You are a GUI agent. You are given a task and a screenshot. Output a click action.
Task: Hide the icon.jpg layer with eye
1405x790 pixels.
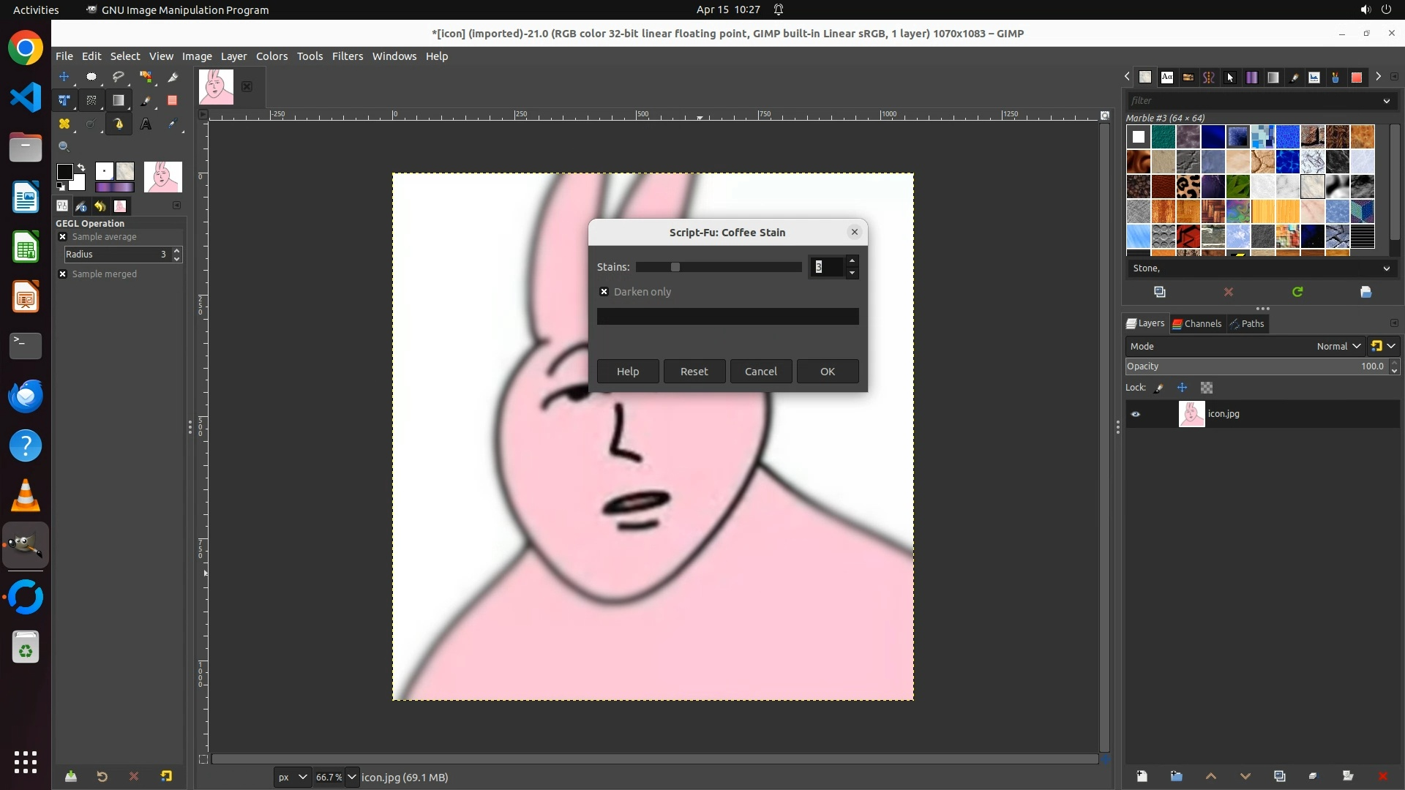tap(1136, 414)
